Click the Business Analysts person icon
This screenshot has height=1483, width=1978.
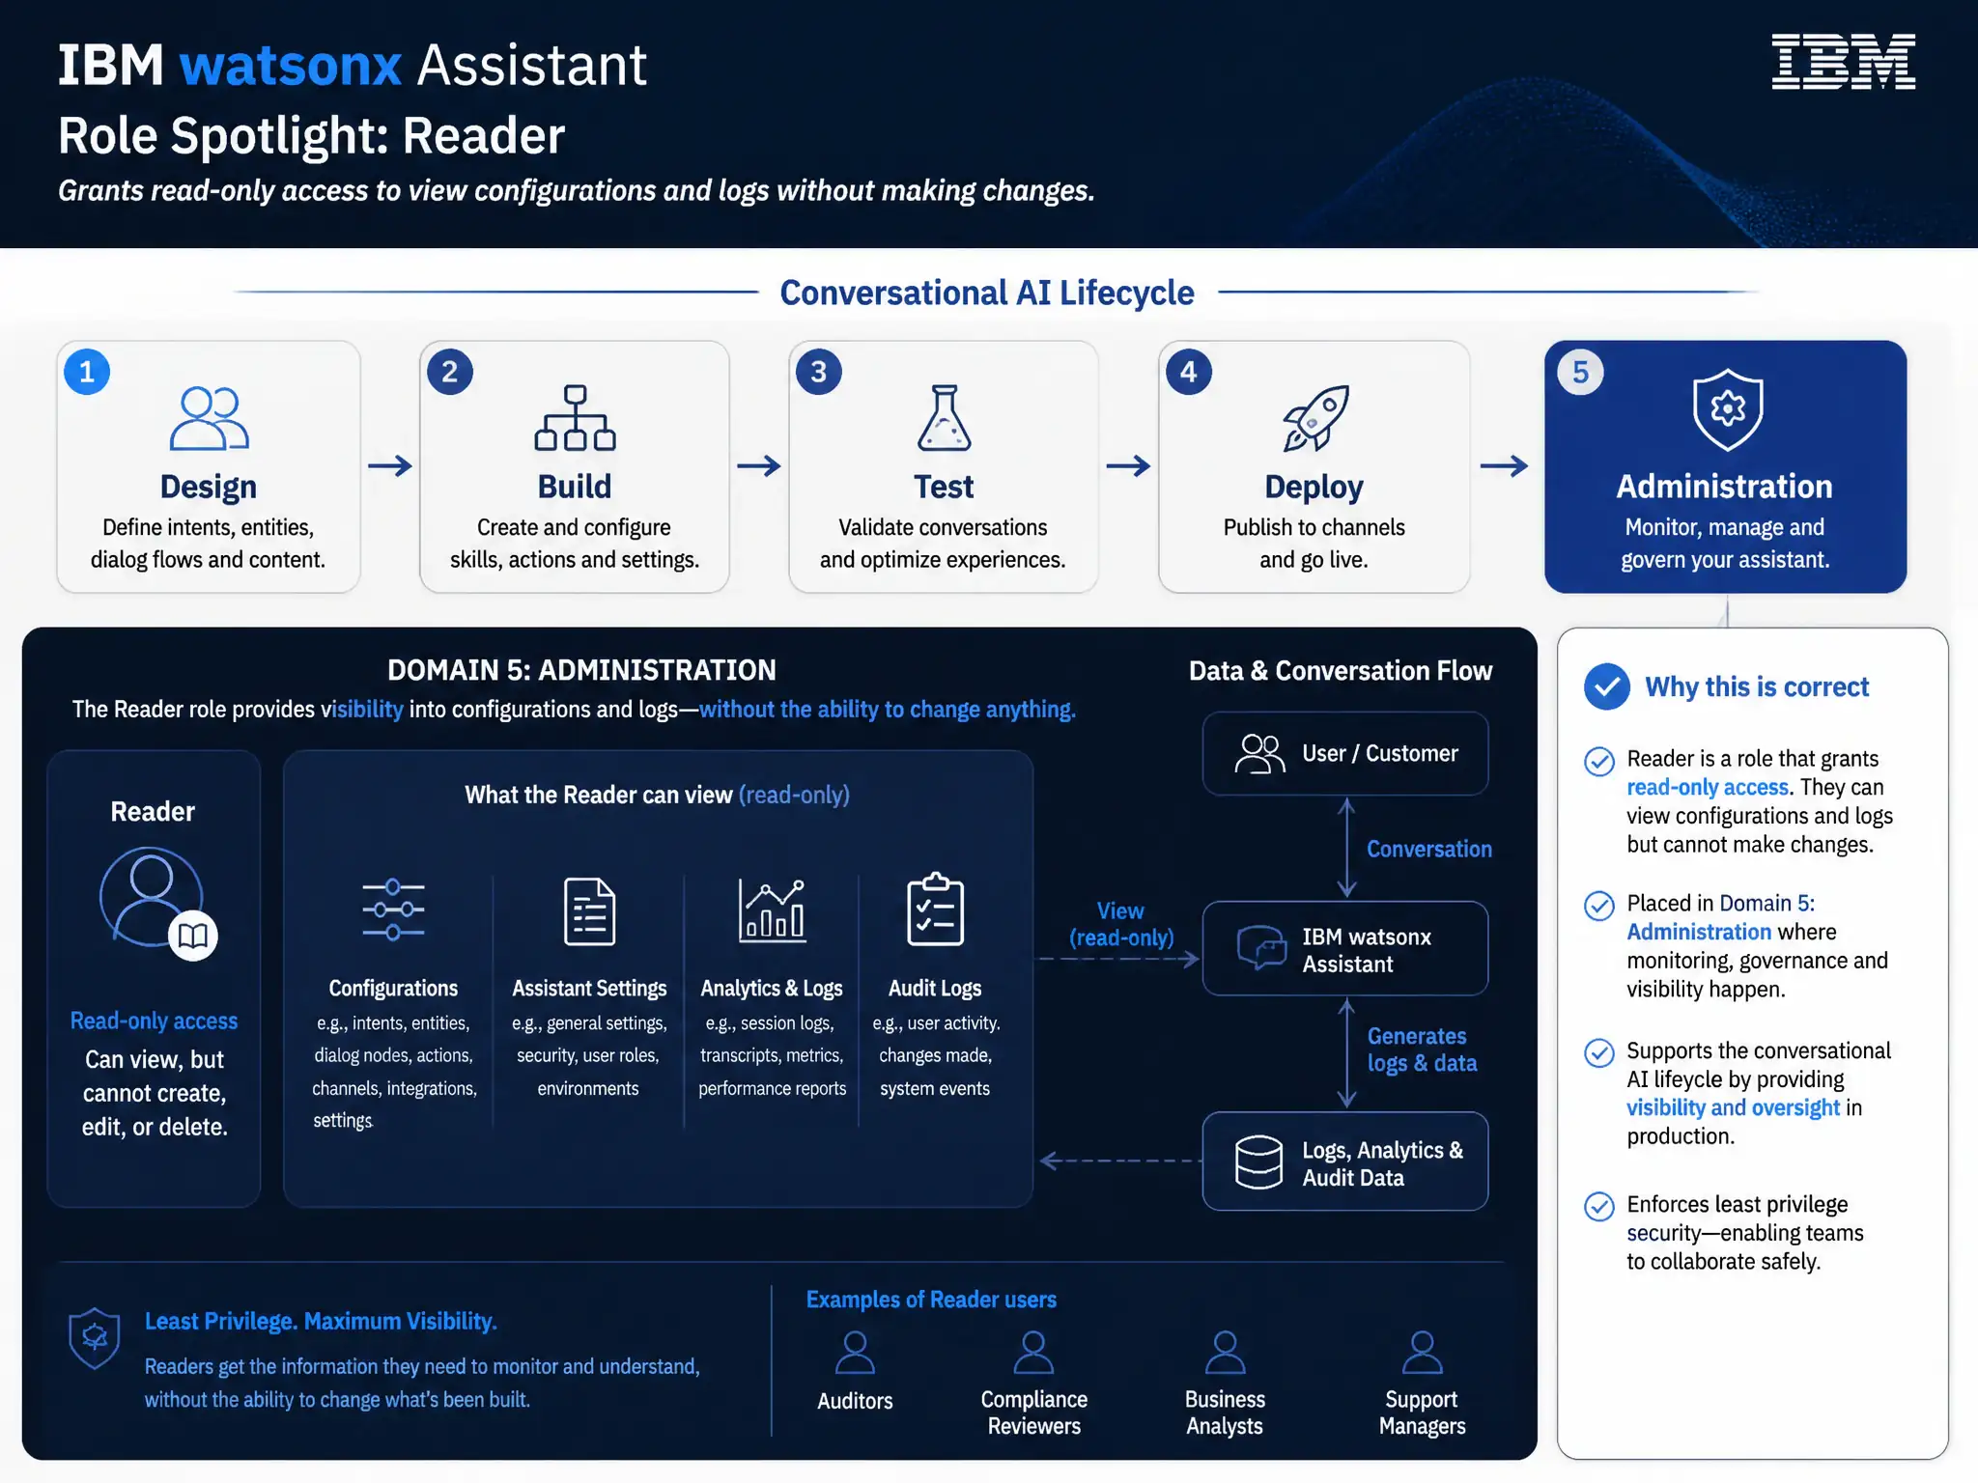[1225, 1353]
